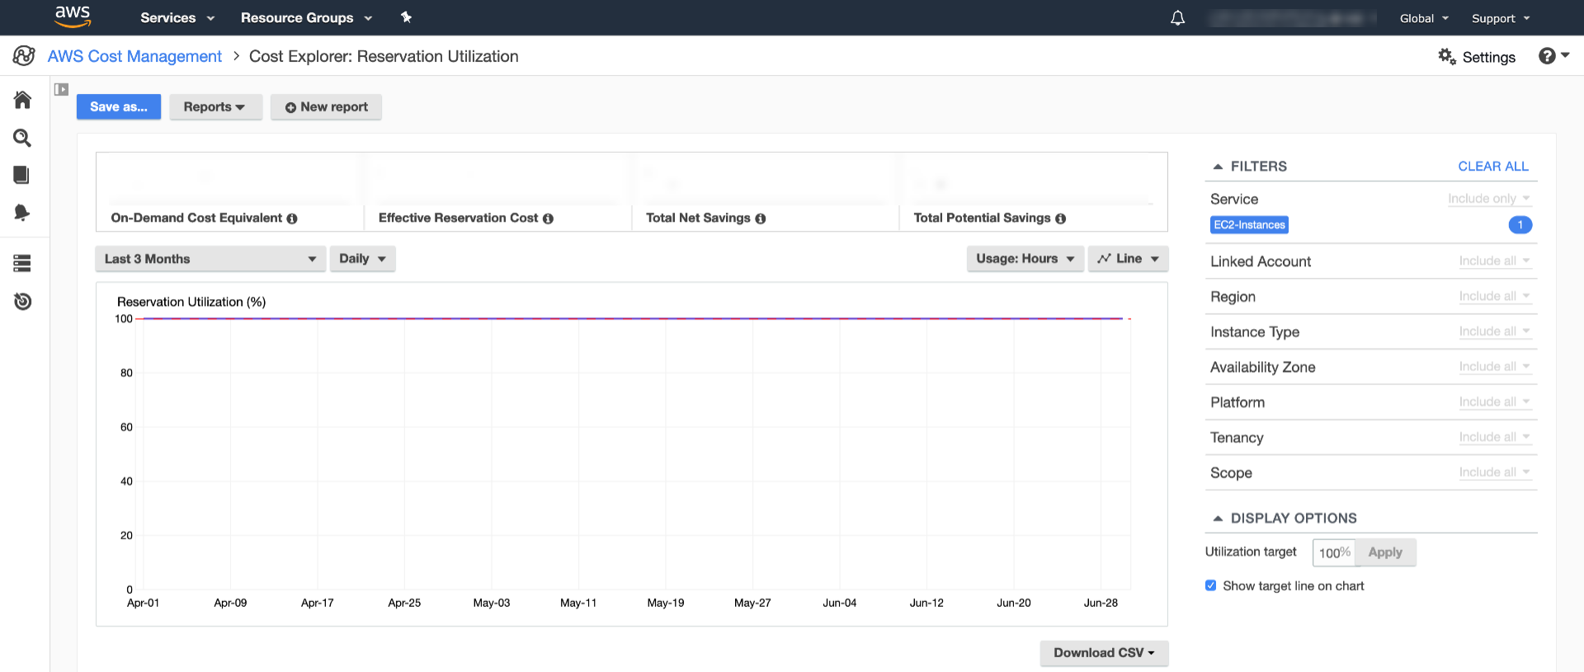Show info for On-Demand Cost Equivalent
Viewport: 1584px width, 672px height.
[x=292, y=219]
